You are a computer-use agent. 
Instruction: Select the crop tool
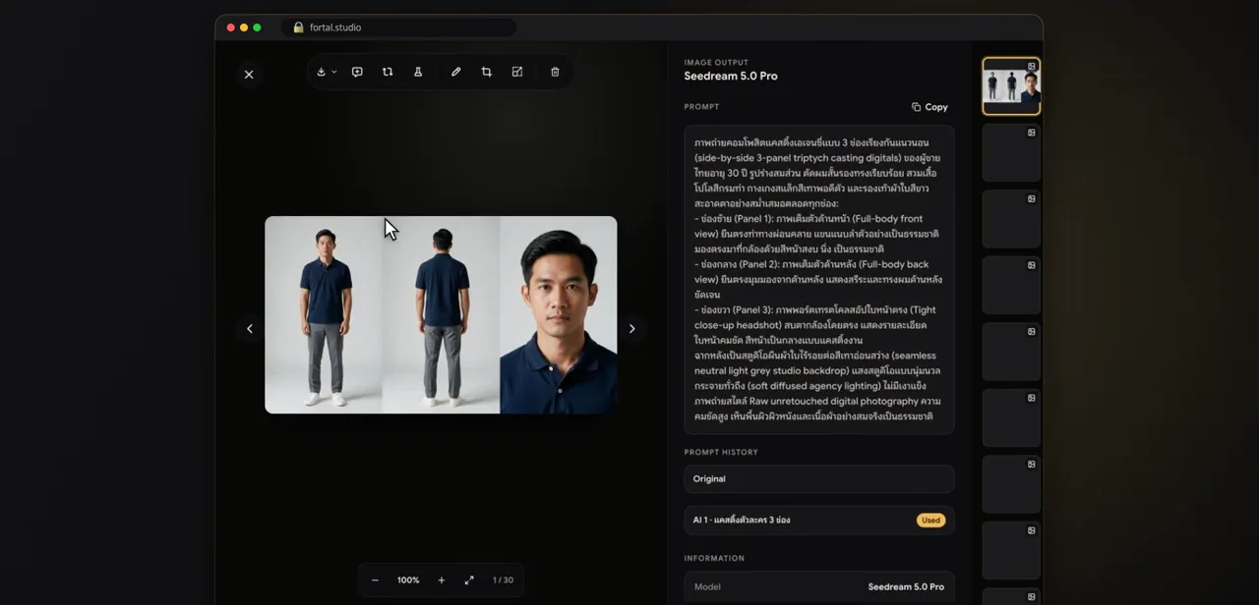point(486,72)
